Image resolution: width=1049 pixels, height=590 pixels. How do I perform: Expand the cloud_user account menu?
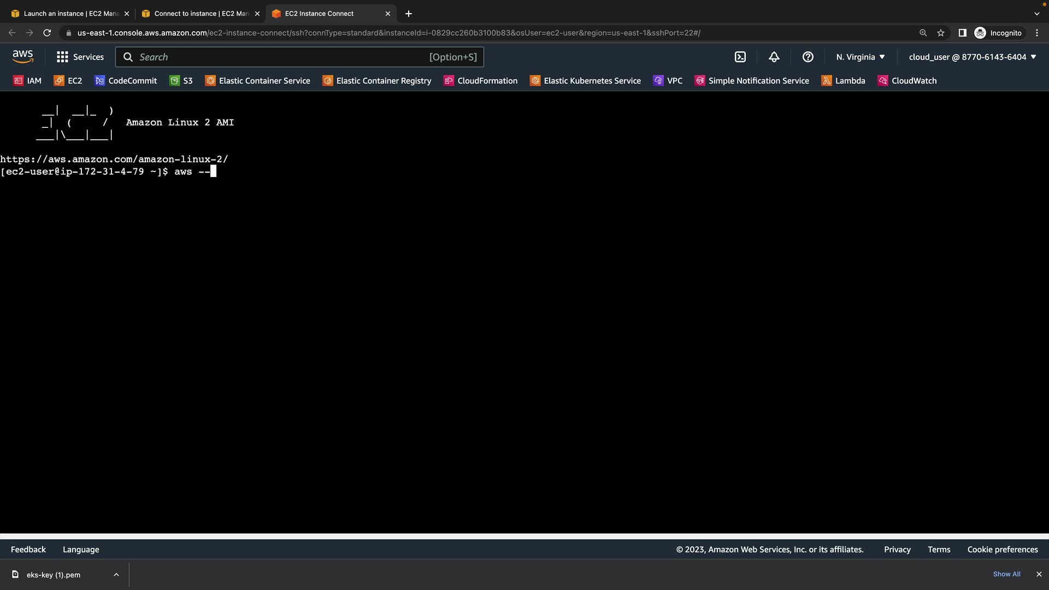tap(973, 57)
